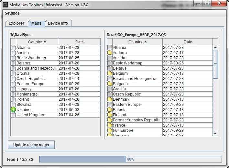Click the document icon beside United Kingdom
The height and width of the screenshot is (168, 229).
click(13, 115)
